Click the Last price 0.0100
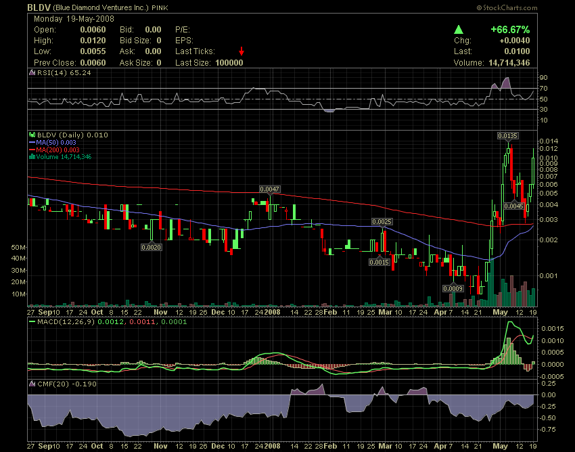Image resolution: width=575 pixels, height=452 pixels. click(517, 51)
